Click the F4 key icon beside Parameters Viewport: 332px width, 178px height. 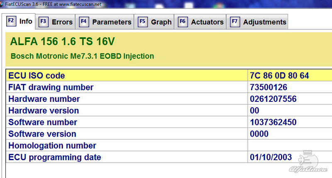tap(84, 22)
